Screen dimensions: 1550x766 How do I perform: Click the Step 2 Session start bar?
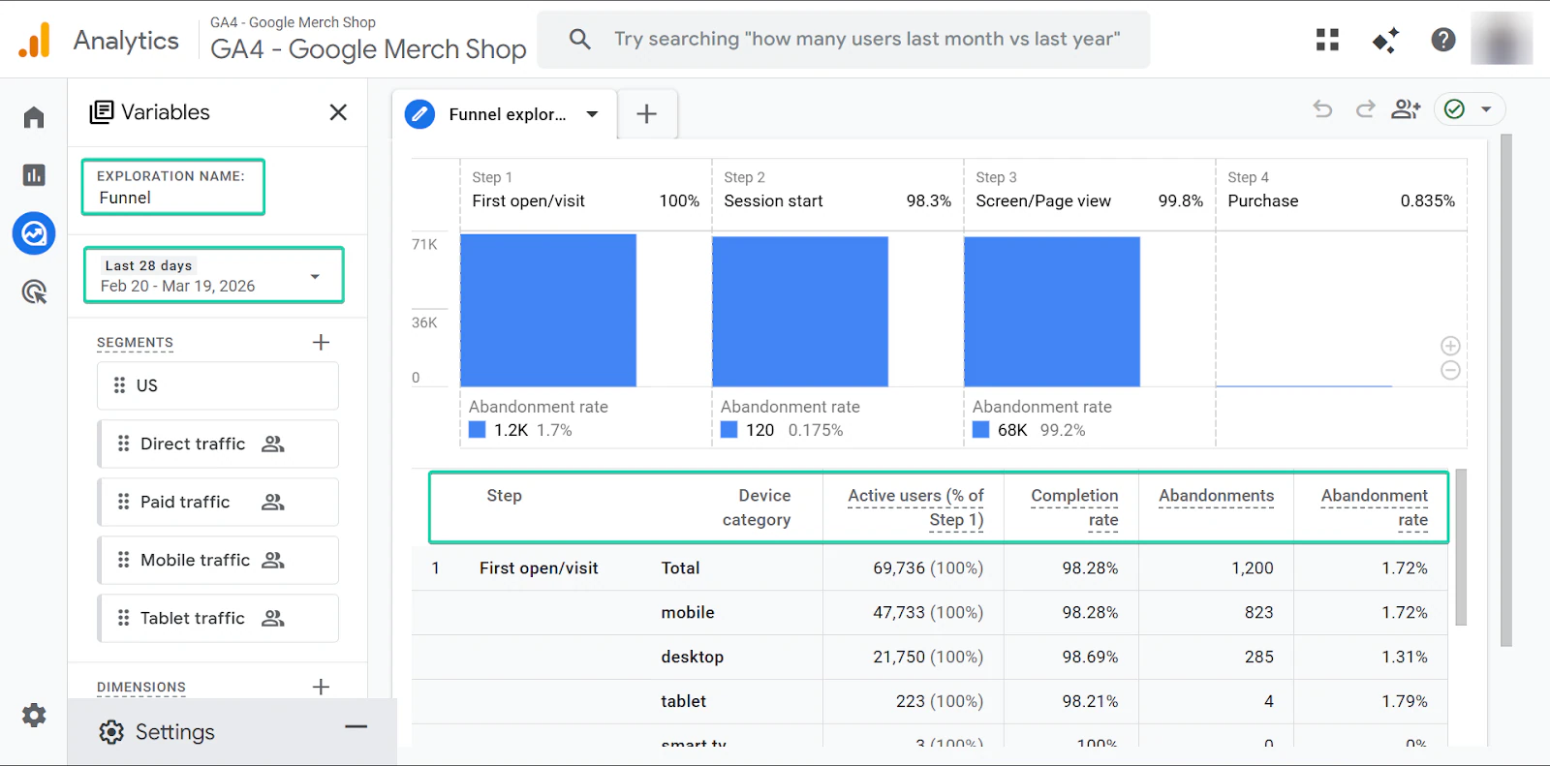click(800, 311)
